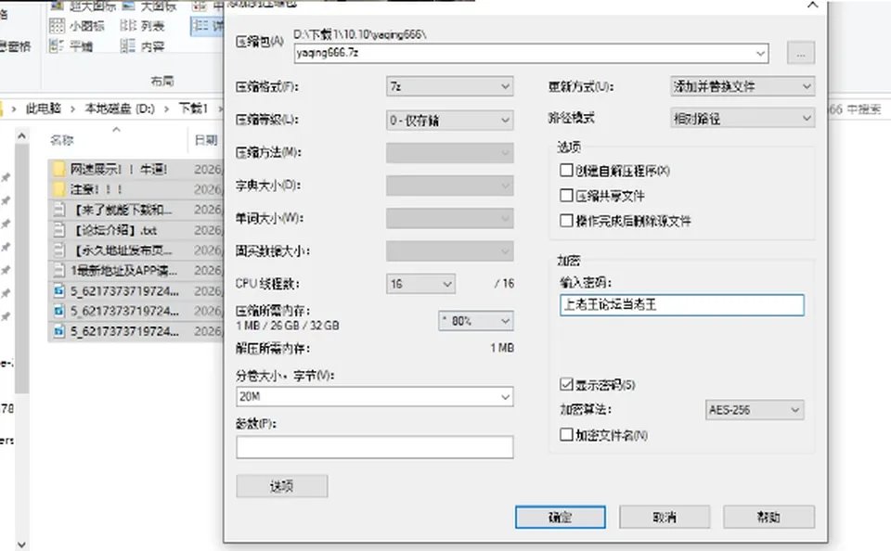Image resolution: width=891 pixels, height=551 pixels.
Task: Go to 本地磁盘 (D:) in address bar
Action: (120, 109)
